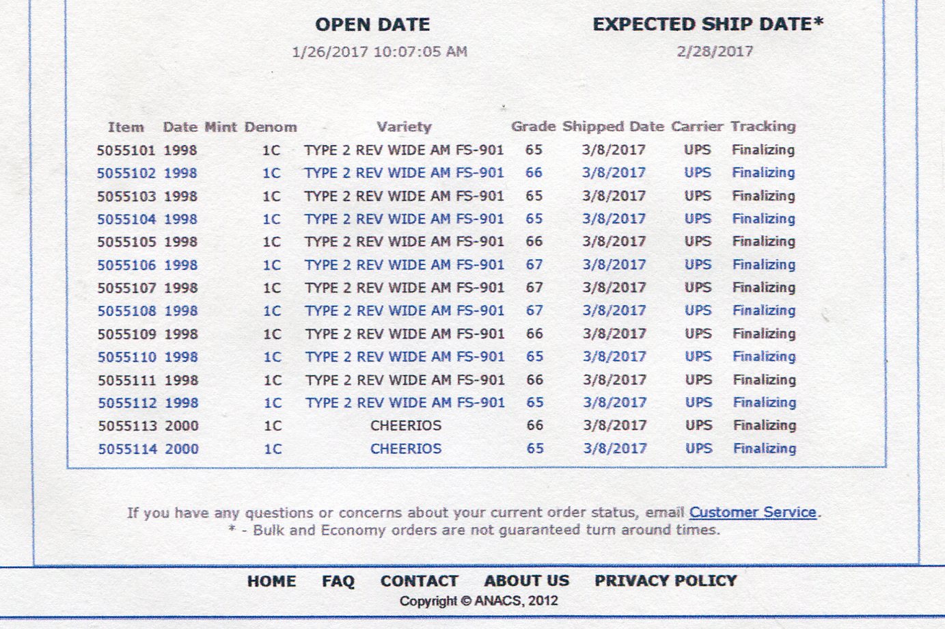
Task: Open the Customer Service email link
Action: 752,512
